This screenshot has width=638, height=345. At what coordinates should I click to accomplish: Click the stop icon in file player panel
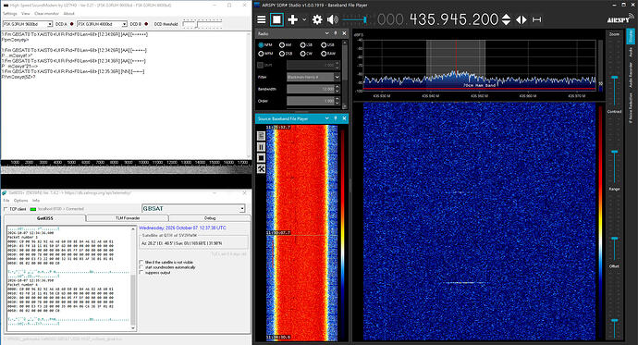click(x=262, y=158)
